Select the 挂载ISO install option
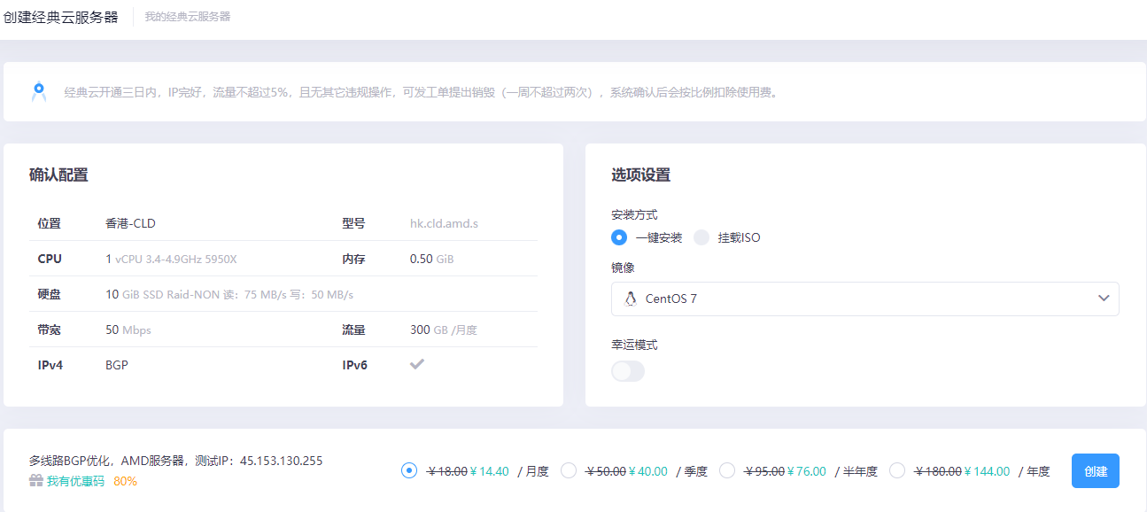The height and width of the screenshot is (512, 1147). (701, 237)
